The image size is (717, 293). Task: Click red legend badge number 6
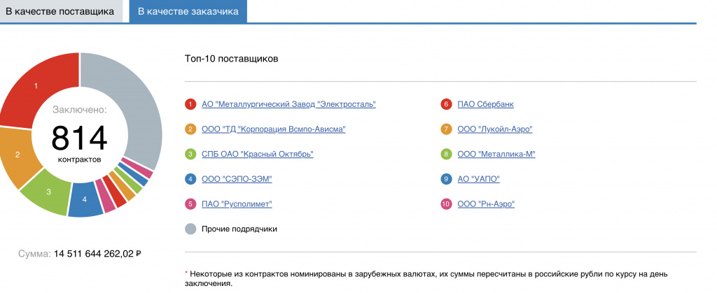pos(446,104)
